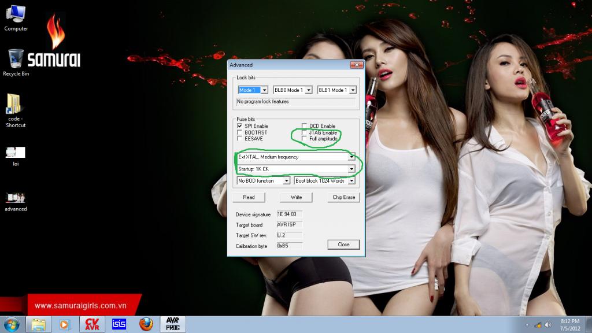The width and height of the screenshot is (592, 333).
Task: Select the loi desktop file icon
Action: tap(16, 156)
